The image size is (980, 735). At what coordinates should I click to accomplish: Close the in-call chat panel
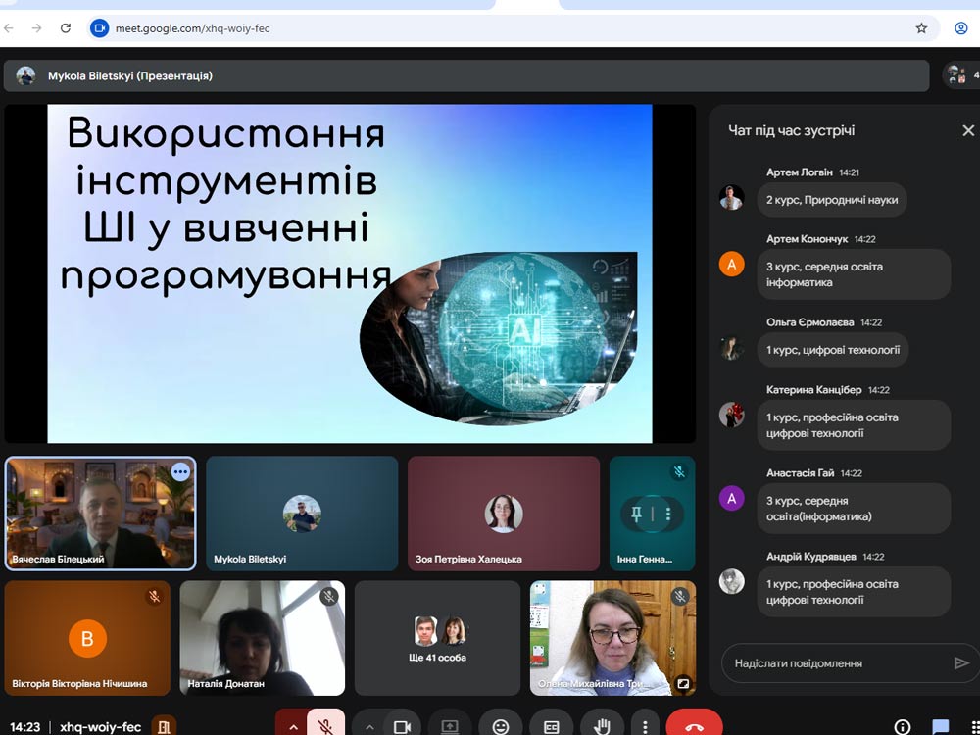click(967, 130)
